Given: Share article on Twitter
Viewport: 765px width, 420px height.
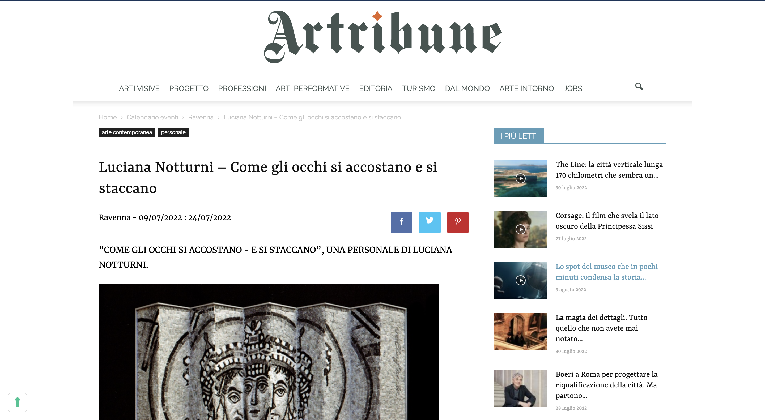Looking at the screenshot, I should pyautogui.click(x=430, y=222).
